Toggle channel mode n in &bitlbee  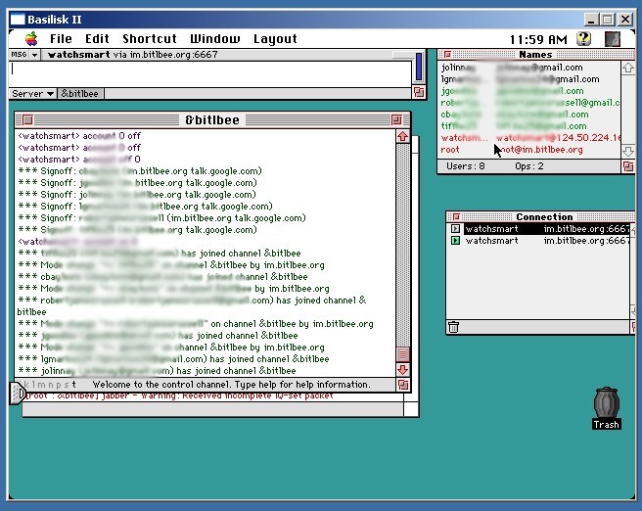point(50,385)
